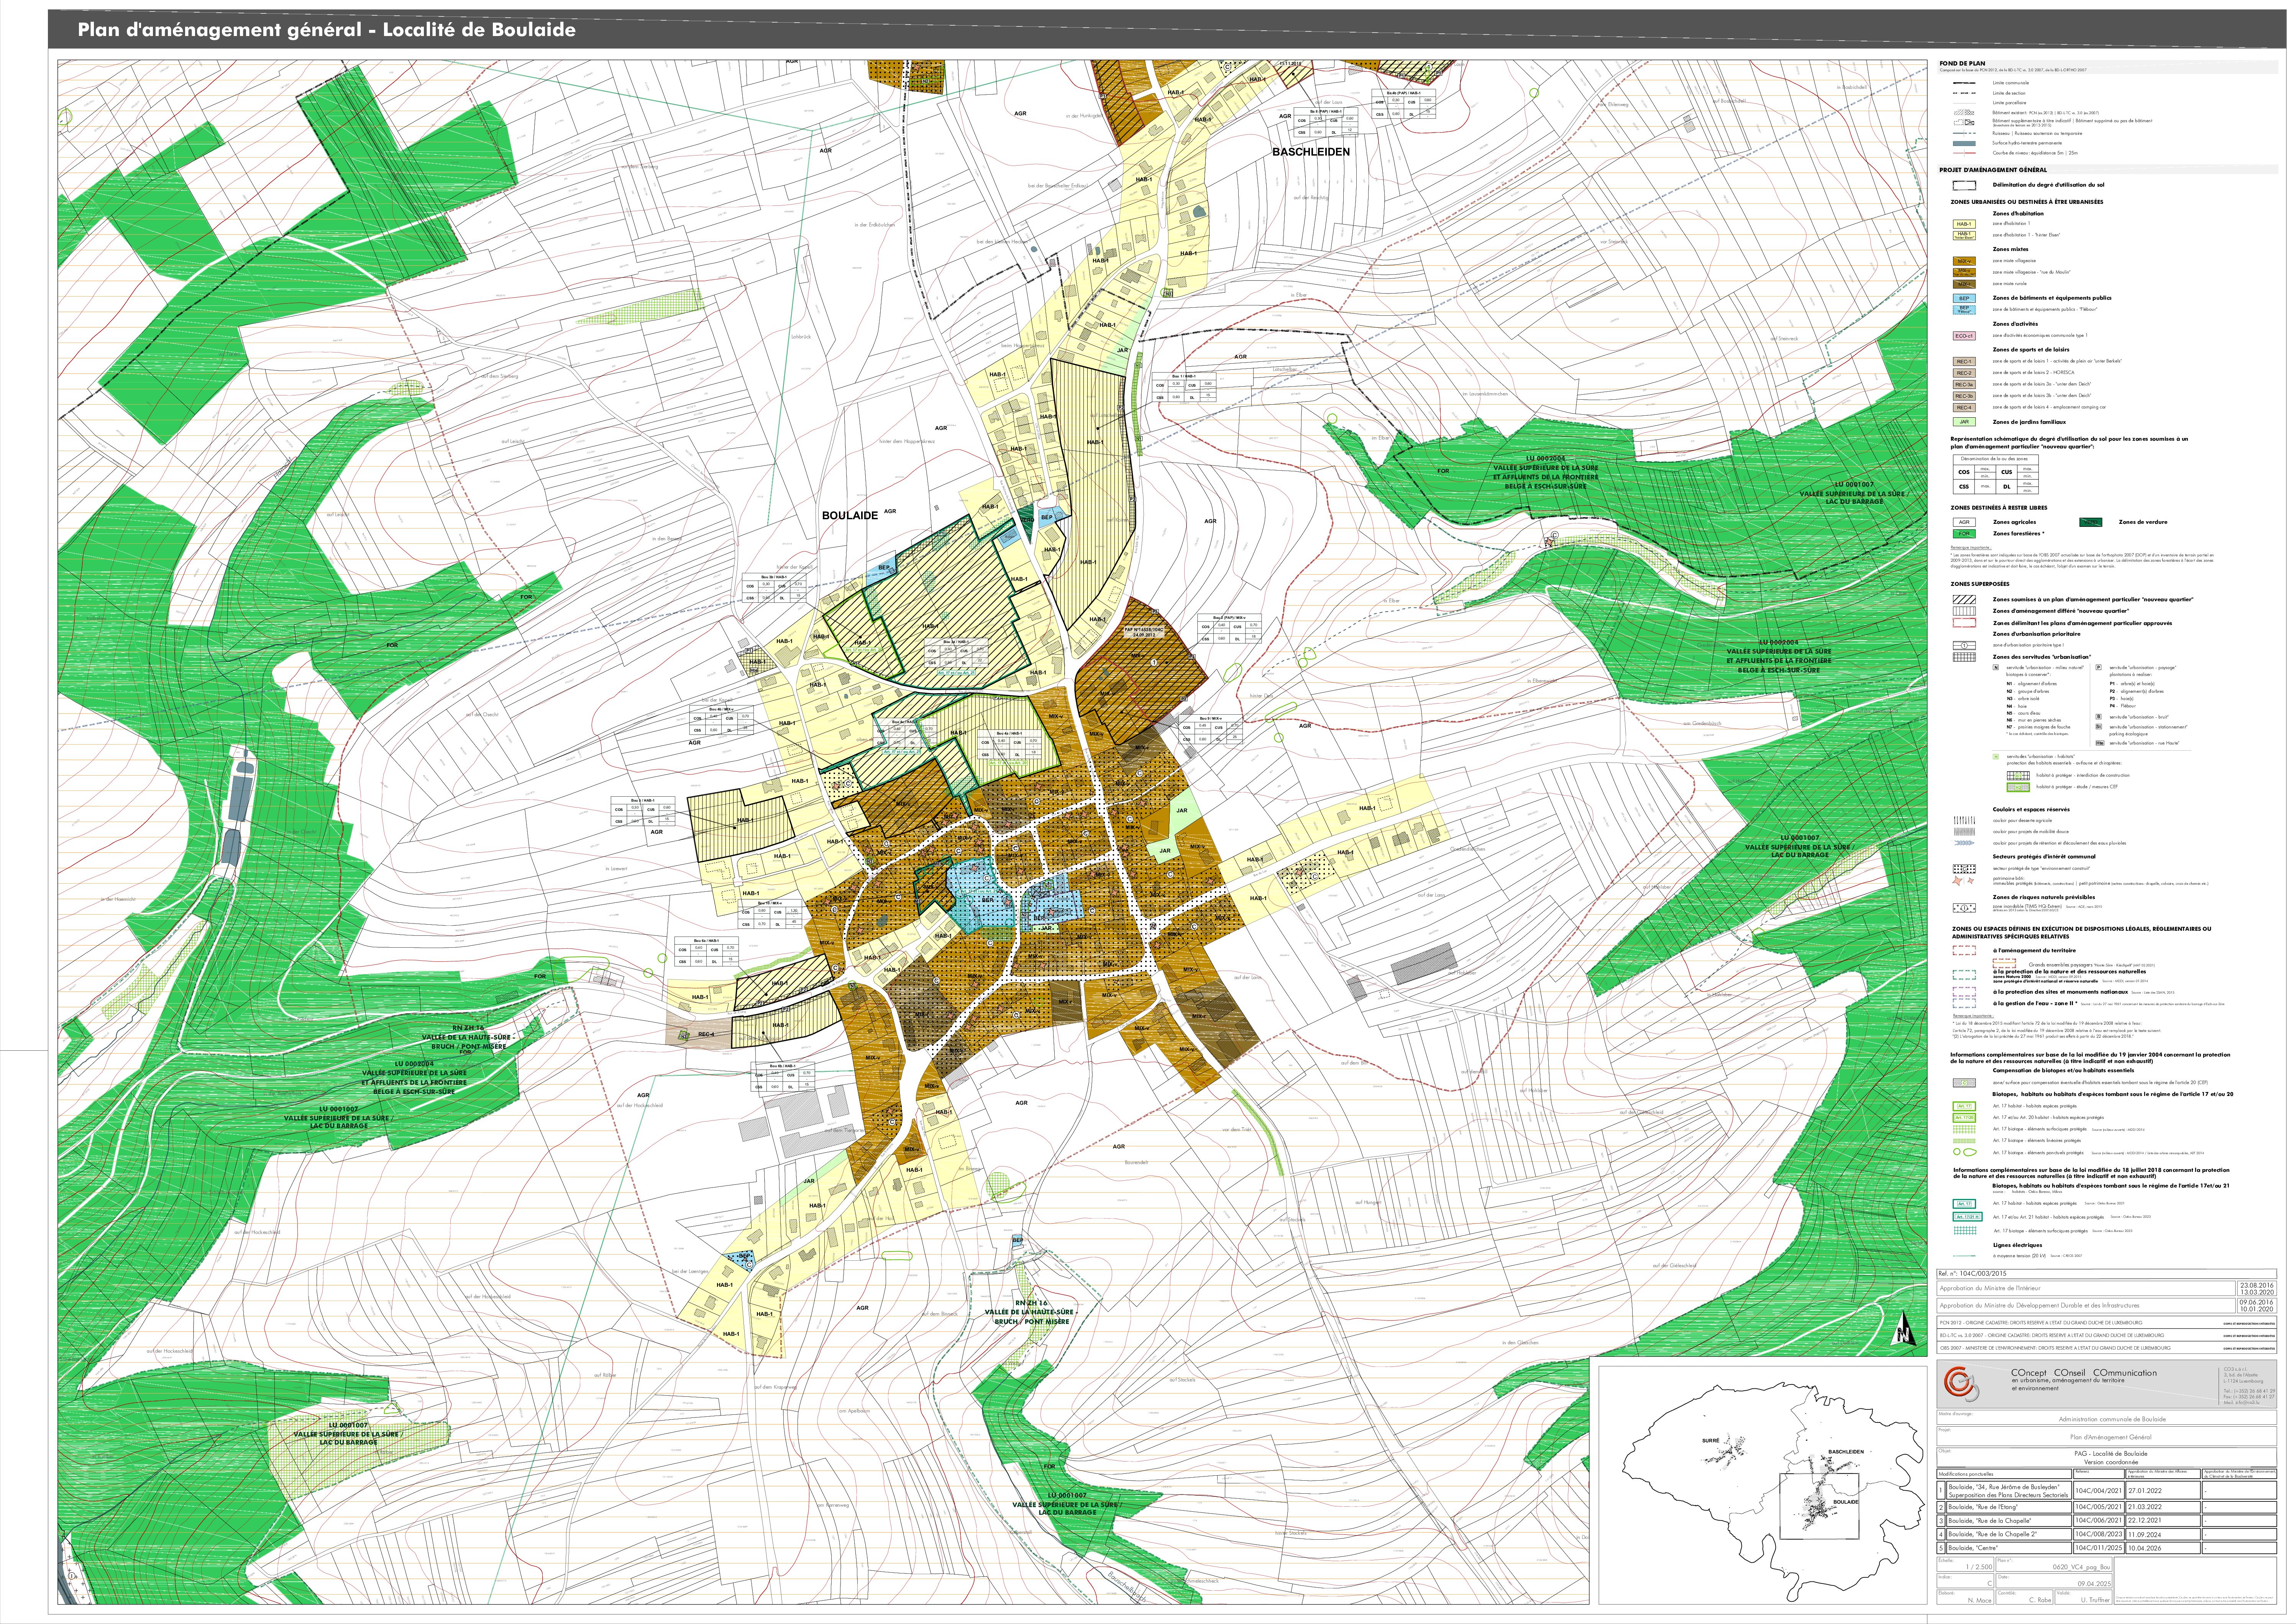Click the P paysage servitude box
The image size is (2296, 1624).
(x=2099, y=667)
